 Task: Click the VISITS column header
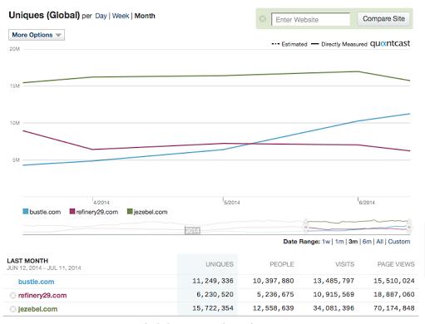[x=345, y=264]
